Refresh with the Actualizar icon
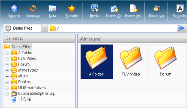The image size is (187, 108). click(33, 9)
